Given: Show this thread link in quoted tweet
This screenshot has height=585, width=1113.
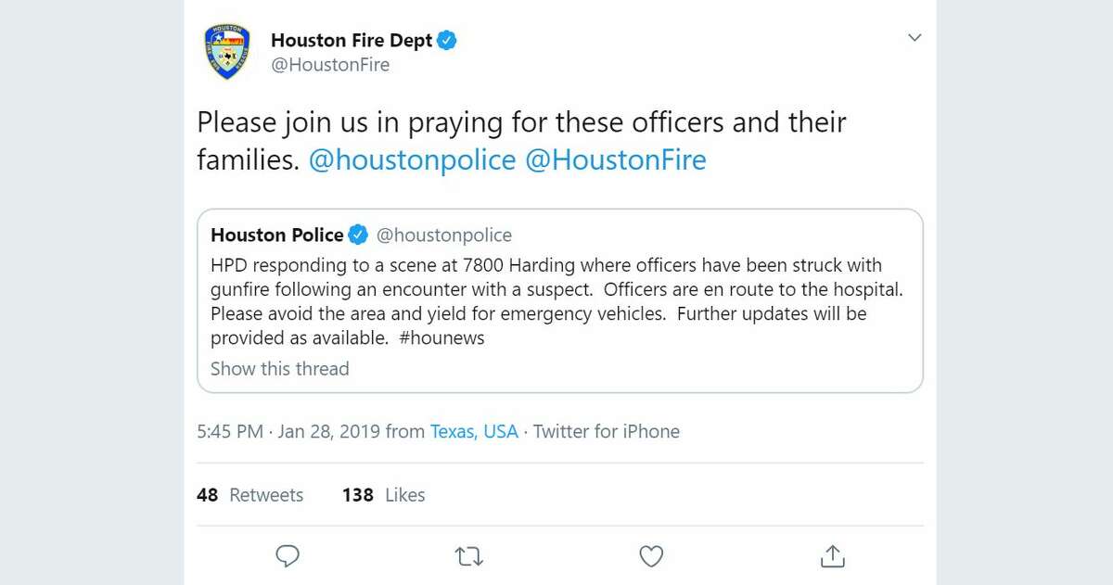Looking at the screenshot, I should pyautogui.click(x=280, y=368).
